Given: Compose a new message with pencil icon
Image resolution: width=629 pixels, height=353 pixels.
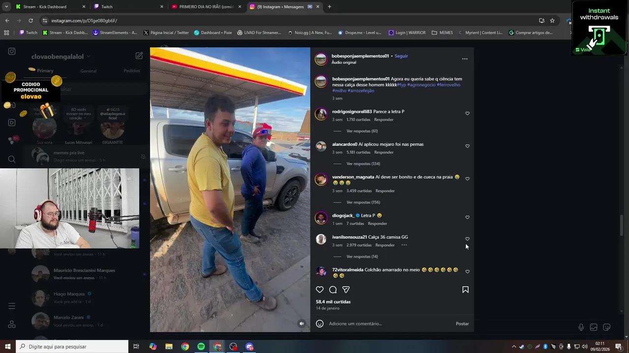Looking at the screenshot, I should pos(139,56).
